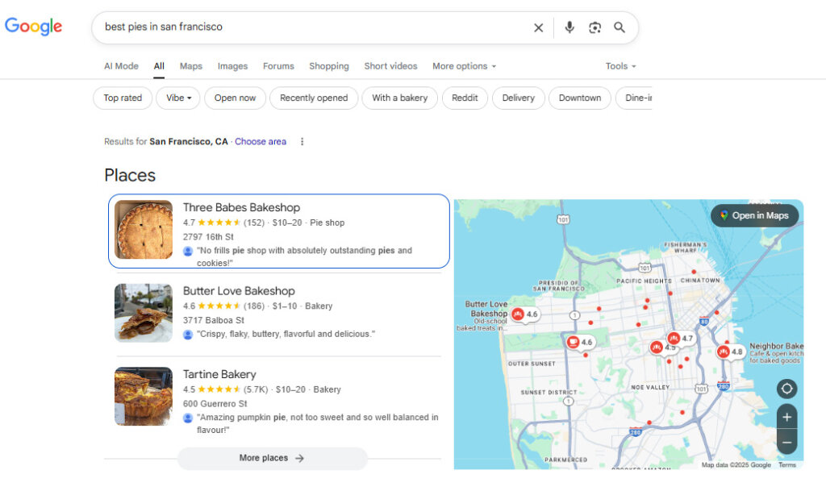Enable the Top rated filter chip
This screenshot has width=826, height=487.
[123, 98]
